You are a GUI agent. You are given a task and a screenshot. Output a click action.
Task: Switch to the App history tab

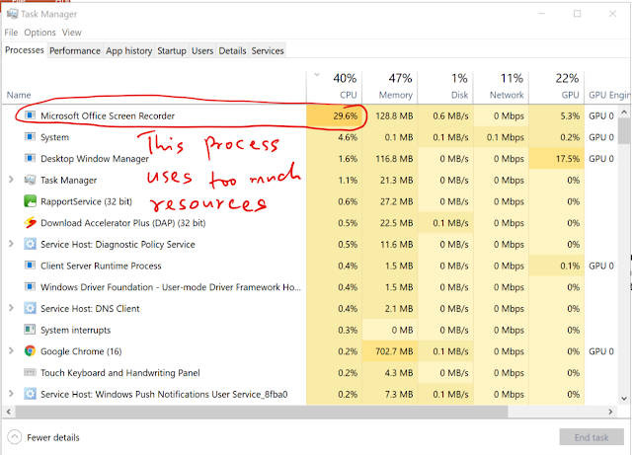(129, 50)
